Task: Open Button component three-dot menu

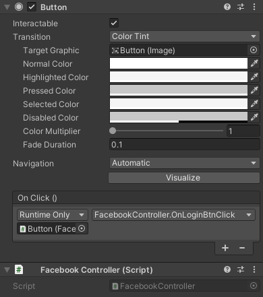Action: tap(254, 7)
